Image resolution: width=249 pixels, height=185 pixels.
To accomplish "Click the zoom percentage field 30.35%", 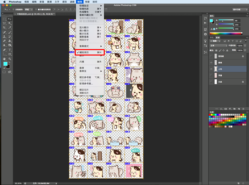I will [18, 183].
